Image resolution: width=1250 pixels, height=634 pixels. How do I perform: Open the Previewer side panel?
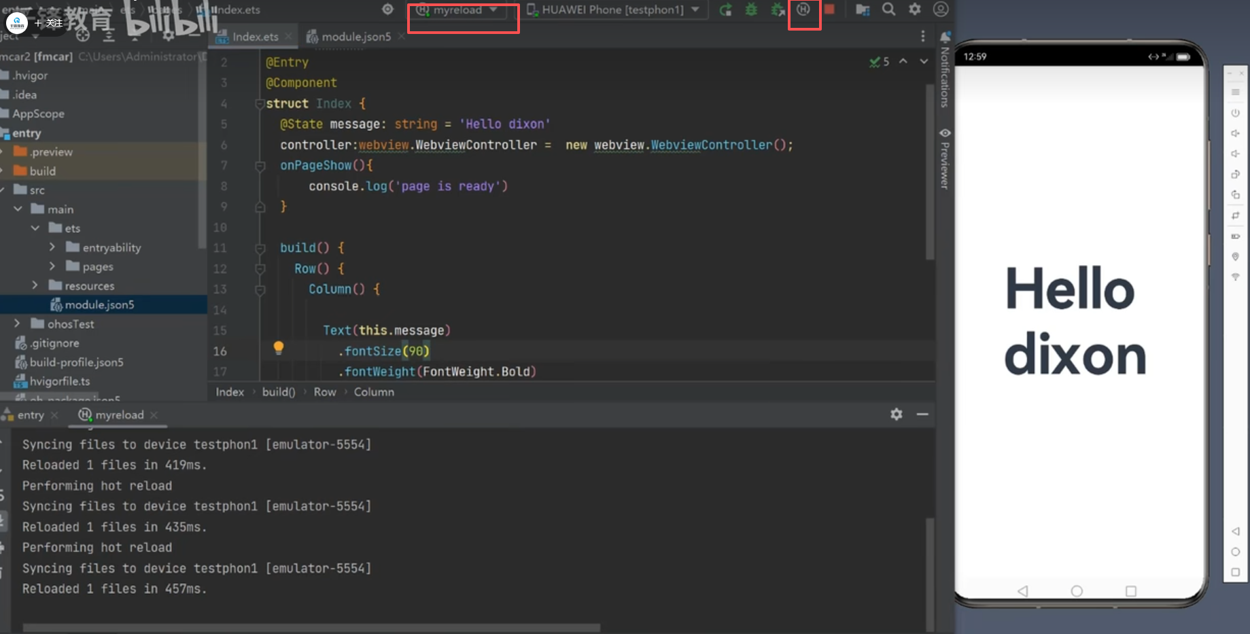tap(945, 158)
